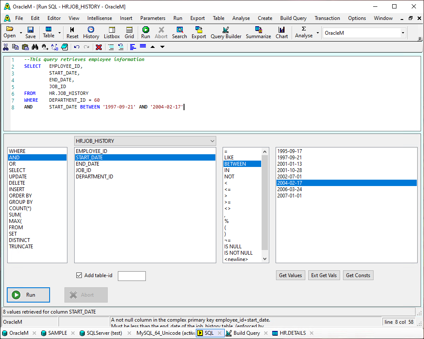This screenshot has width=424, height=339.
Task: Click the Ext Get Vals button
Action: coord(324,275)
